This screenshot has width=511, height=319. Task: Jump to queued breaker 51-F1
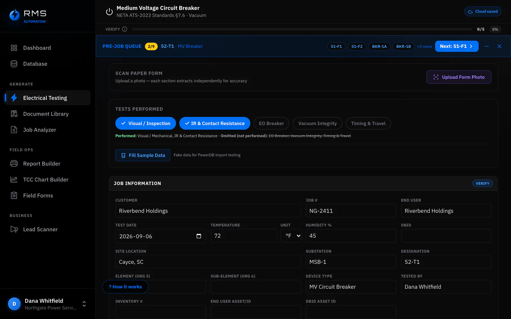click(336, 47)
